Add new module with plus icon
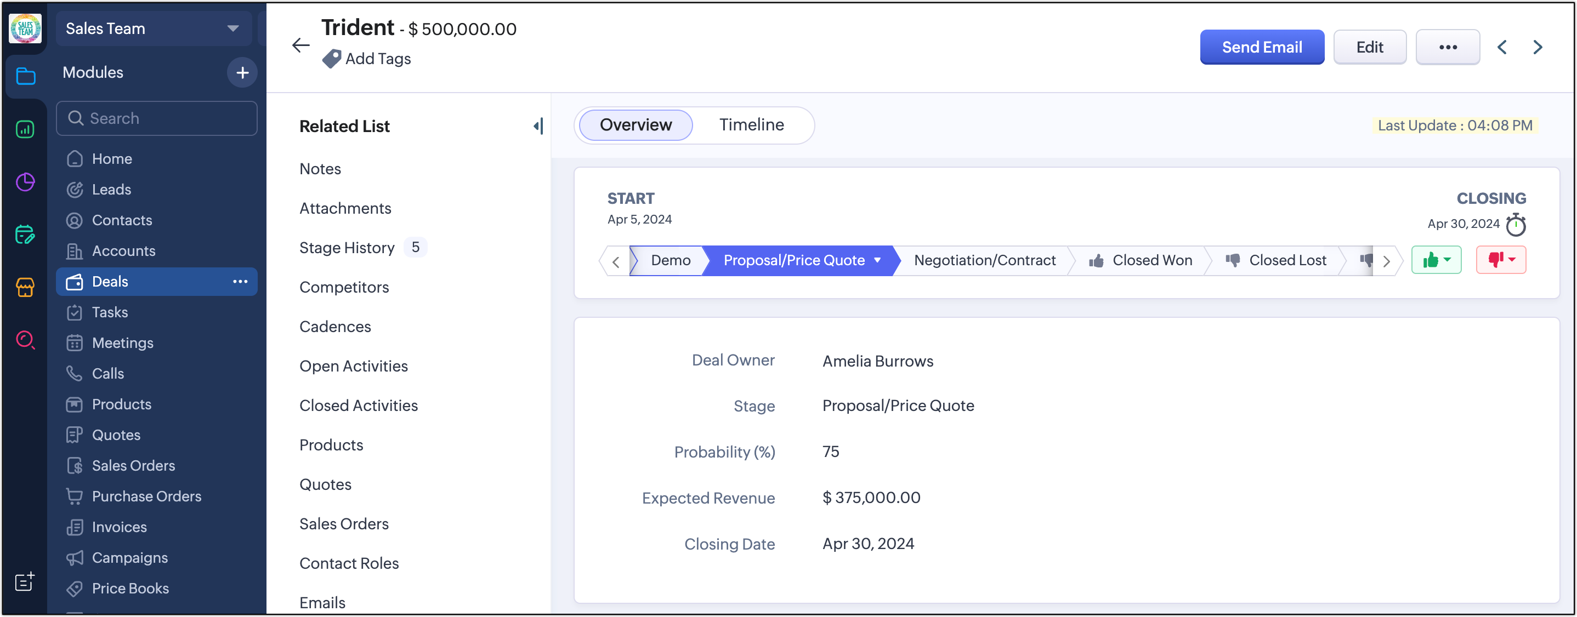Image resolution: width=1577 pixels, height=617 pixels. (x=242, y=73)
